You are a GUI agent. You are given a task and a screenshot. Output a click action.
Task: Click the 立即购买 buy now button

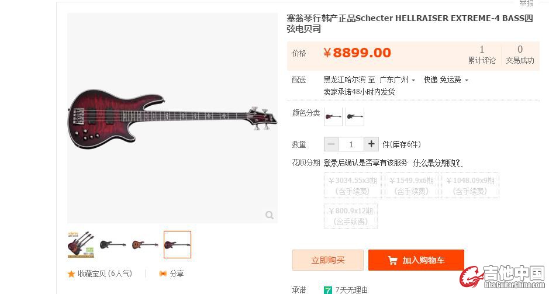pyautogui.click(x=328, y=260)
